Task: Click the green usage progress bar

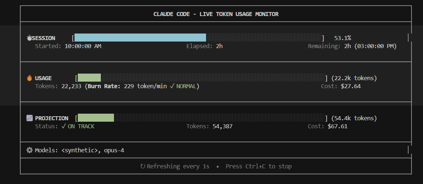Action: [89, 78]
